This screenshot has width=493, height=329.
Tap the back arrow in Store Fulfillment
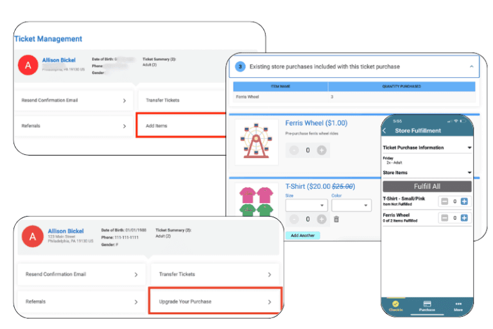[x=385, y=131]
